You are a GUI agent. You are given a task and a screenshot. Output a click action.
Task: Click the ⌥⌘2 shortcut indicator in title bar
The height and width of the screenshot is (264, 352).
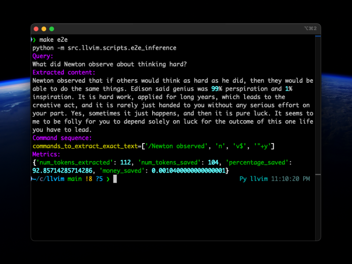[x=310, y=29]
